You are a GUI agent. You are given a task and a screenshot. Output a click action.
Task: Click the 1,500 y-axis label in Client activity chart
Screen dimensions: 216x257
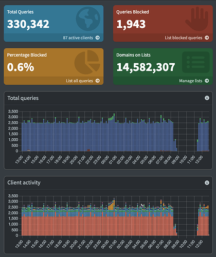click(13, 218)
